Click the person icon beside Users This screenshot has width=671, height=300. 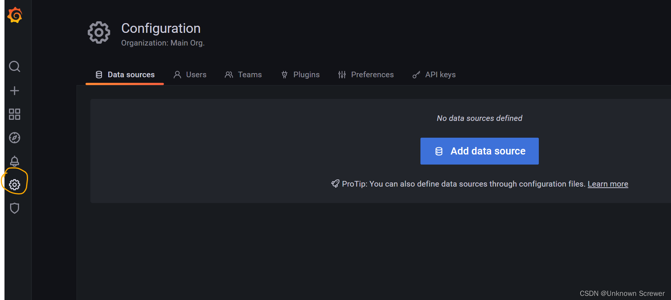(177, 75)
